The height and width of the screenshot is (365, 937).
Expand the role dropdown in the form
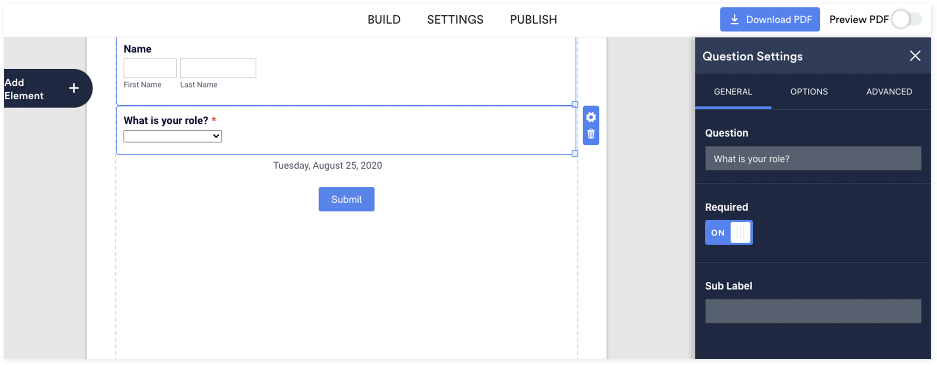pos(173,136)
